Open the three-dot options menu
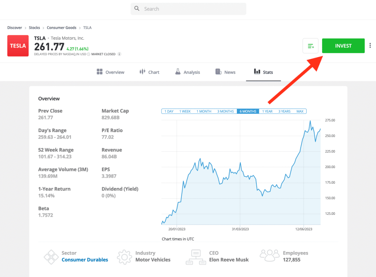The image size is (376, 277). pyautogui.click(x=370, y=45)
